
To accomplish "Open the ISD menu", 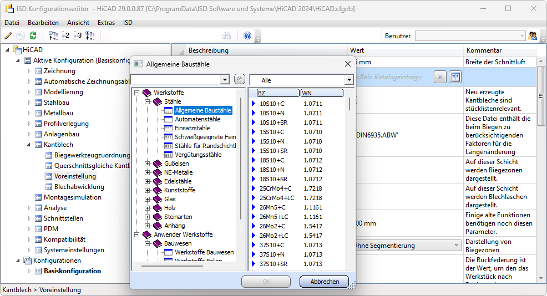I will [x=128, y=22].
